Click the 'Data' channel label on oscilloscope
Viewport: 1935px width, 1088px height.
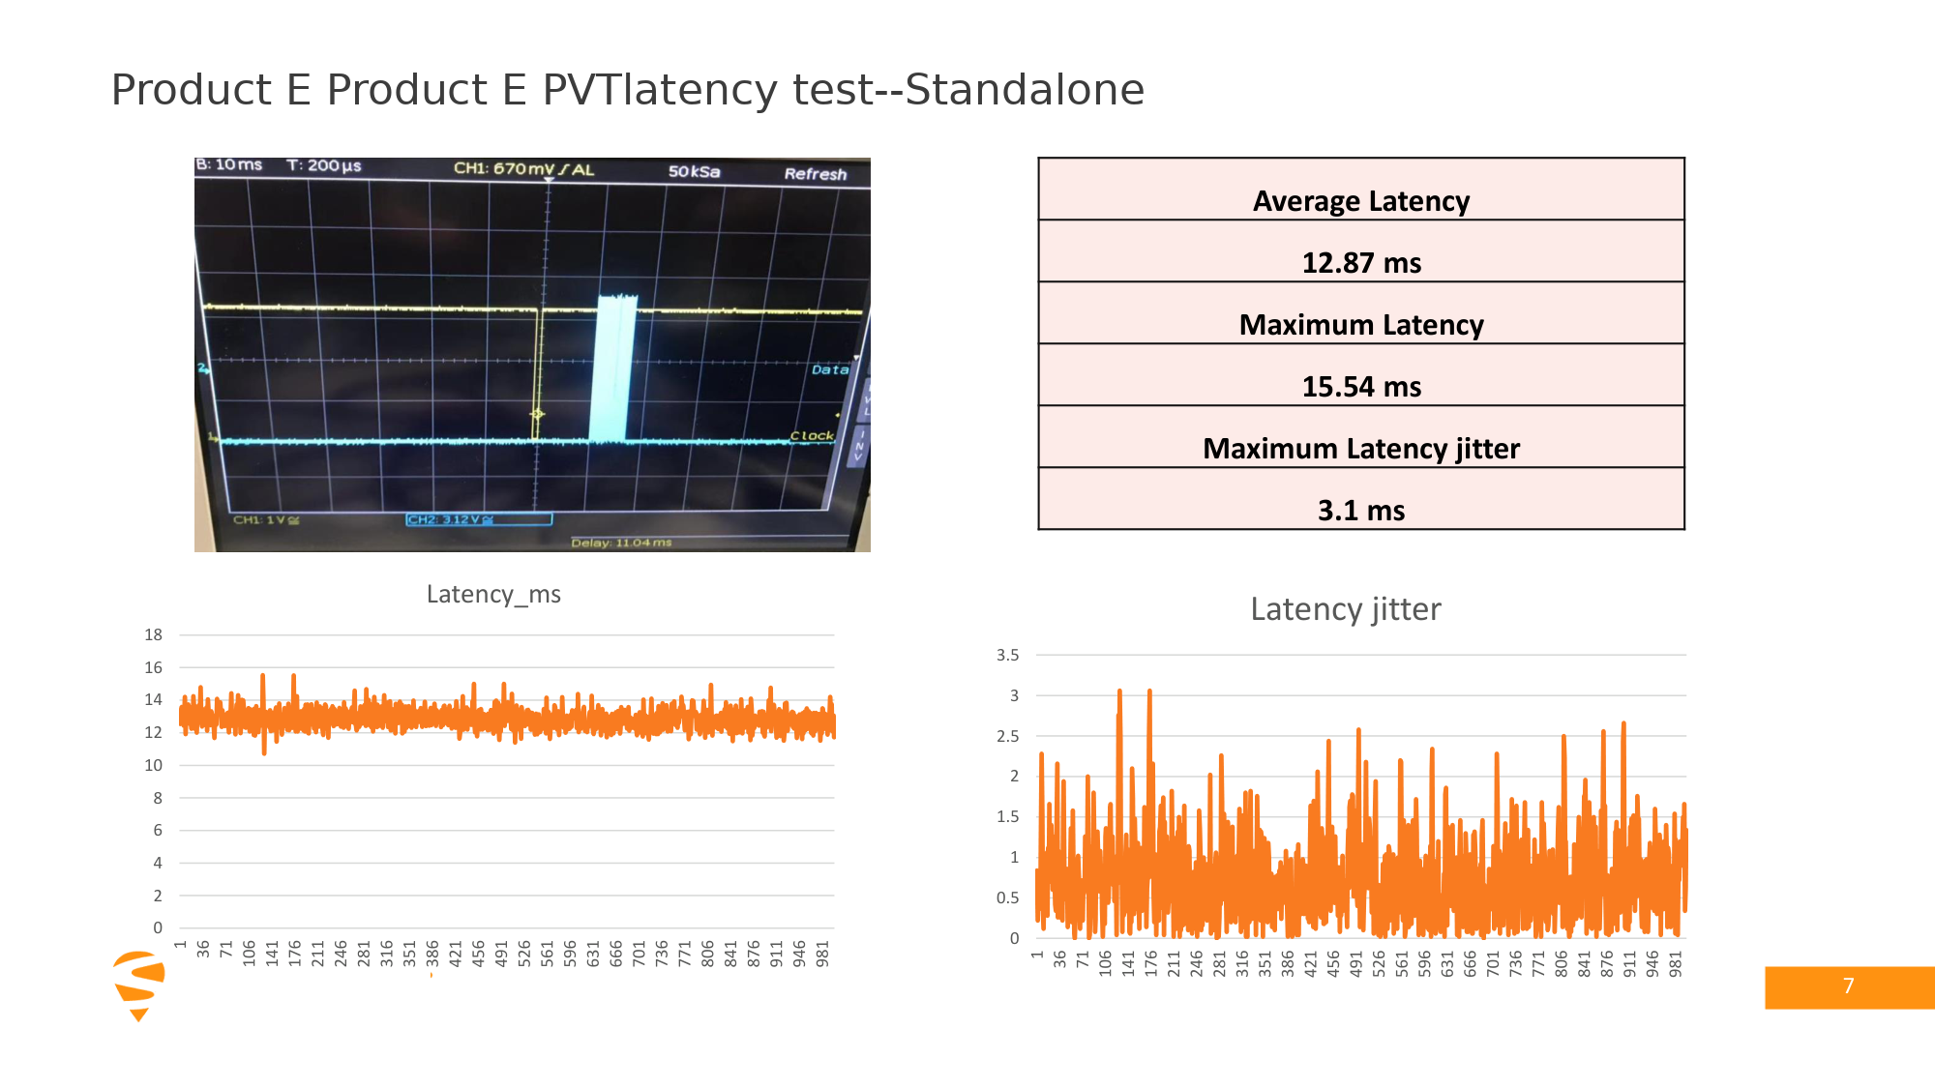pyautogui.click(x=830, y=369)
